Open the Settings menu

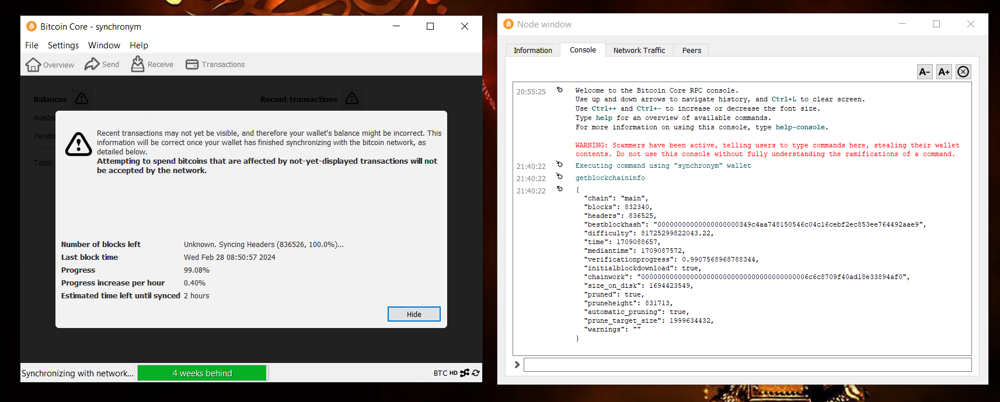click(x=63, y=45)
